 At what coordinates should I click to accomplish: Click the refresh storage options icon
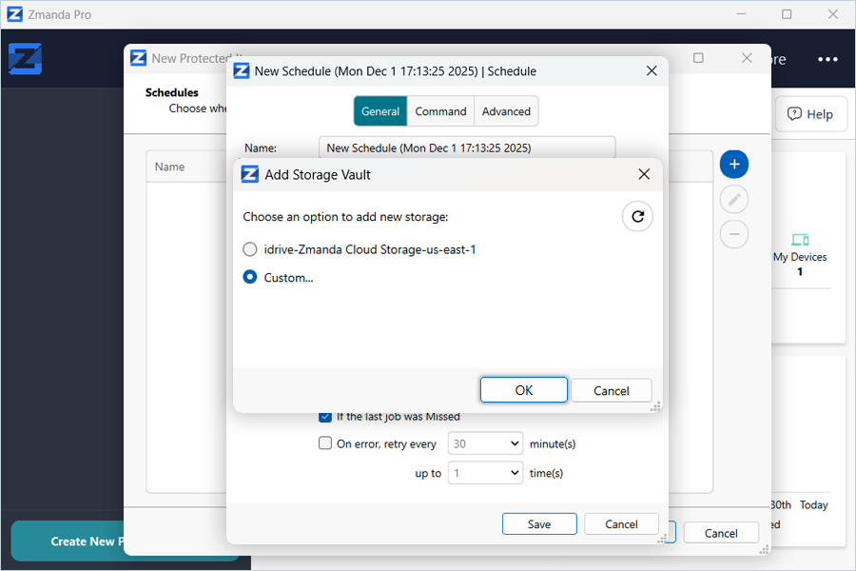tap(637, 217)
